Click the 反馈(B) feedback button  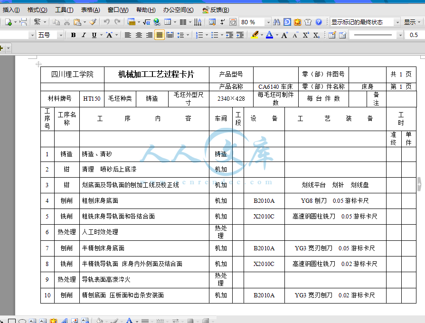tap(216, 9)
